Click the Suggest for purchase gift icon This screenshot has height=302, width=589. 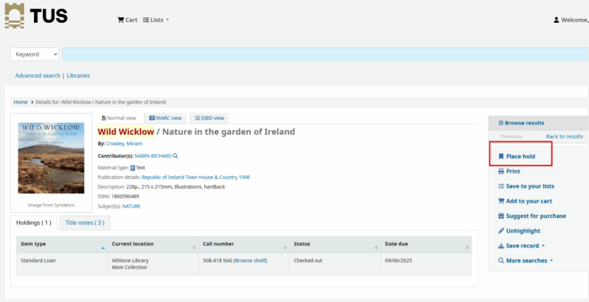point(501,216)
